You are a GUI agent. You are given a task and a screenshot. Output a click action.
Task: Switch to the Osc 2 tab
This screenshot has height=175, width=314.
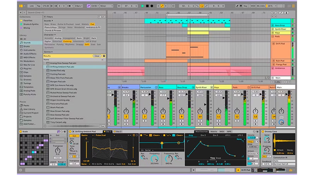click(118, 132)
